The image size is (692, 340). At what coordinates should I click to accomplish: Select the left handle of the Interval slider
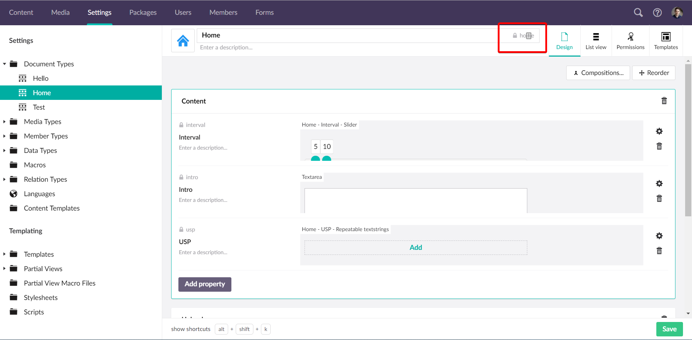pos(316,159)
